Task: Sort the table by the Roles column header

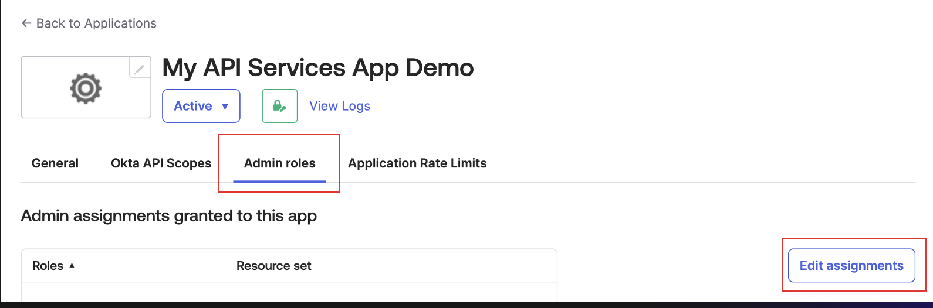Action: [48, 266]
